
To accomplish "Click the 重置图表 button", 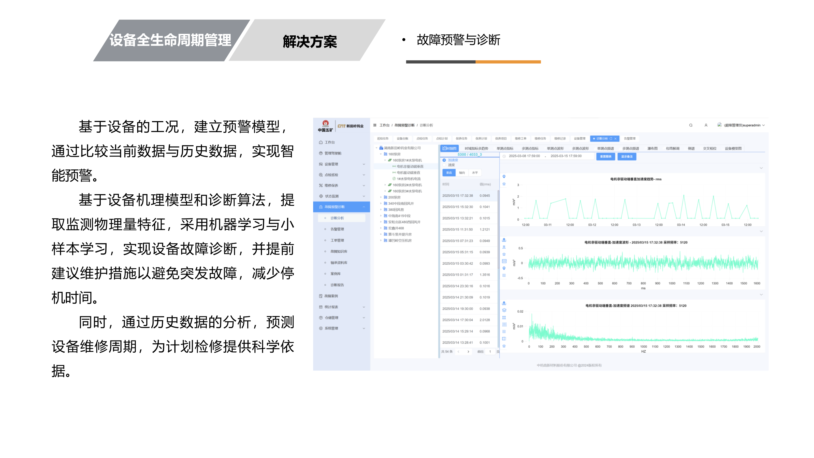I will coord(605,156).
